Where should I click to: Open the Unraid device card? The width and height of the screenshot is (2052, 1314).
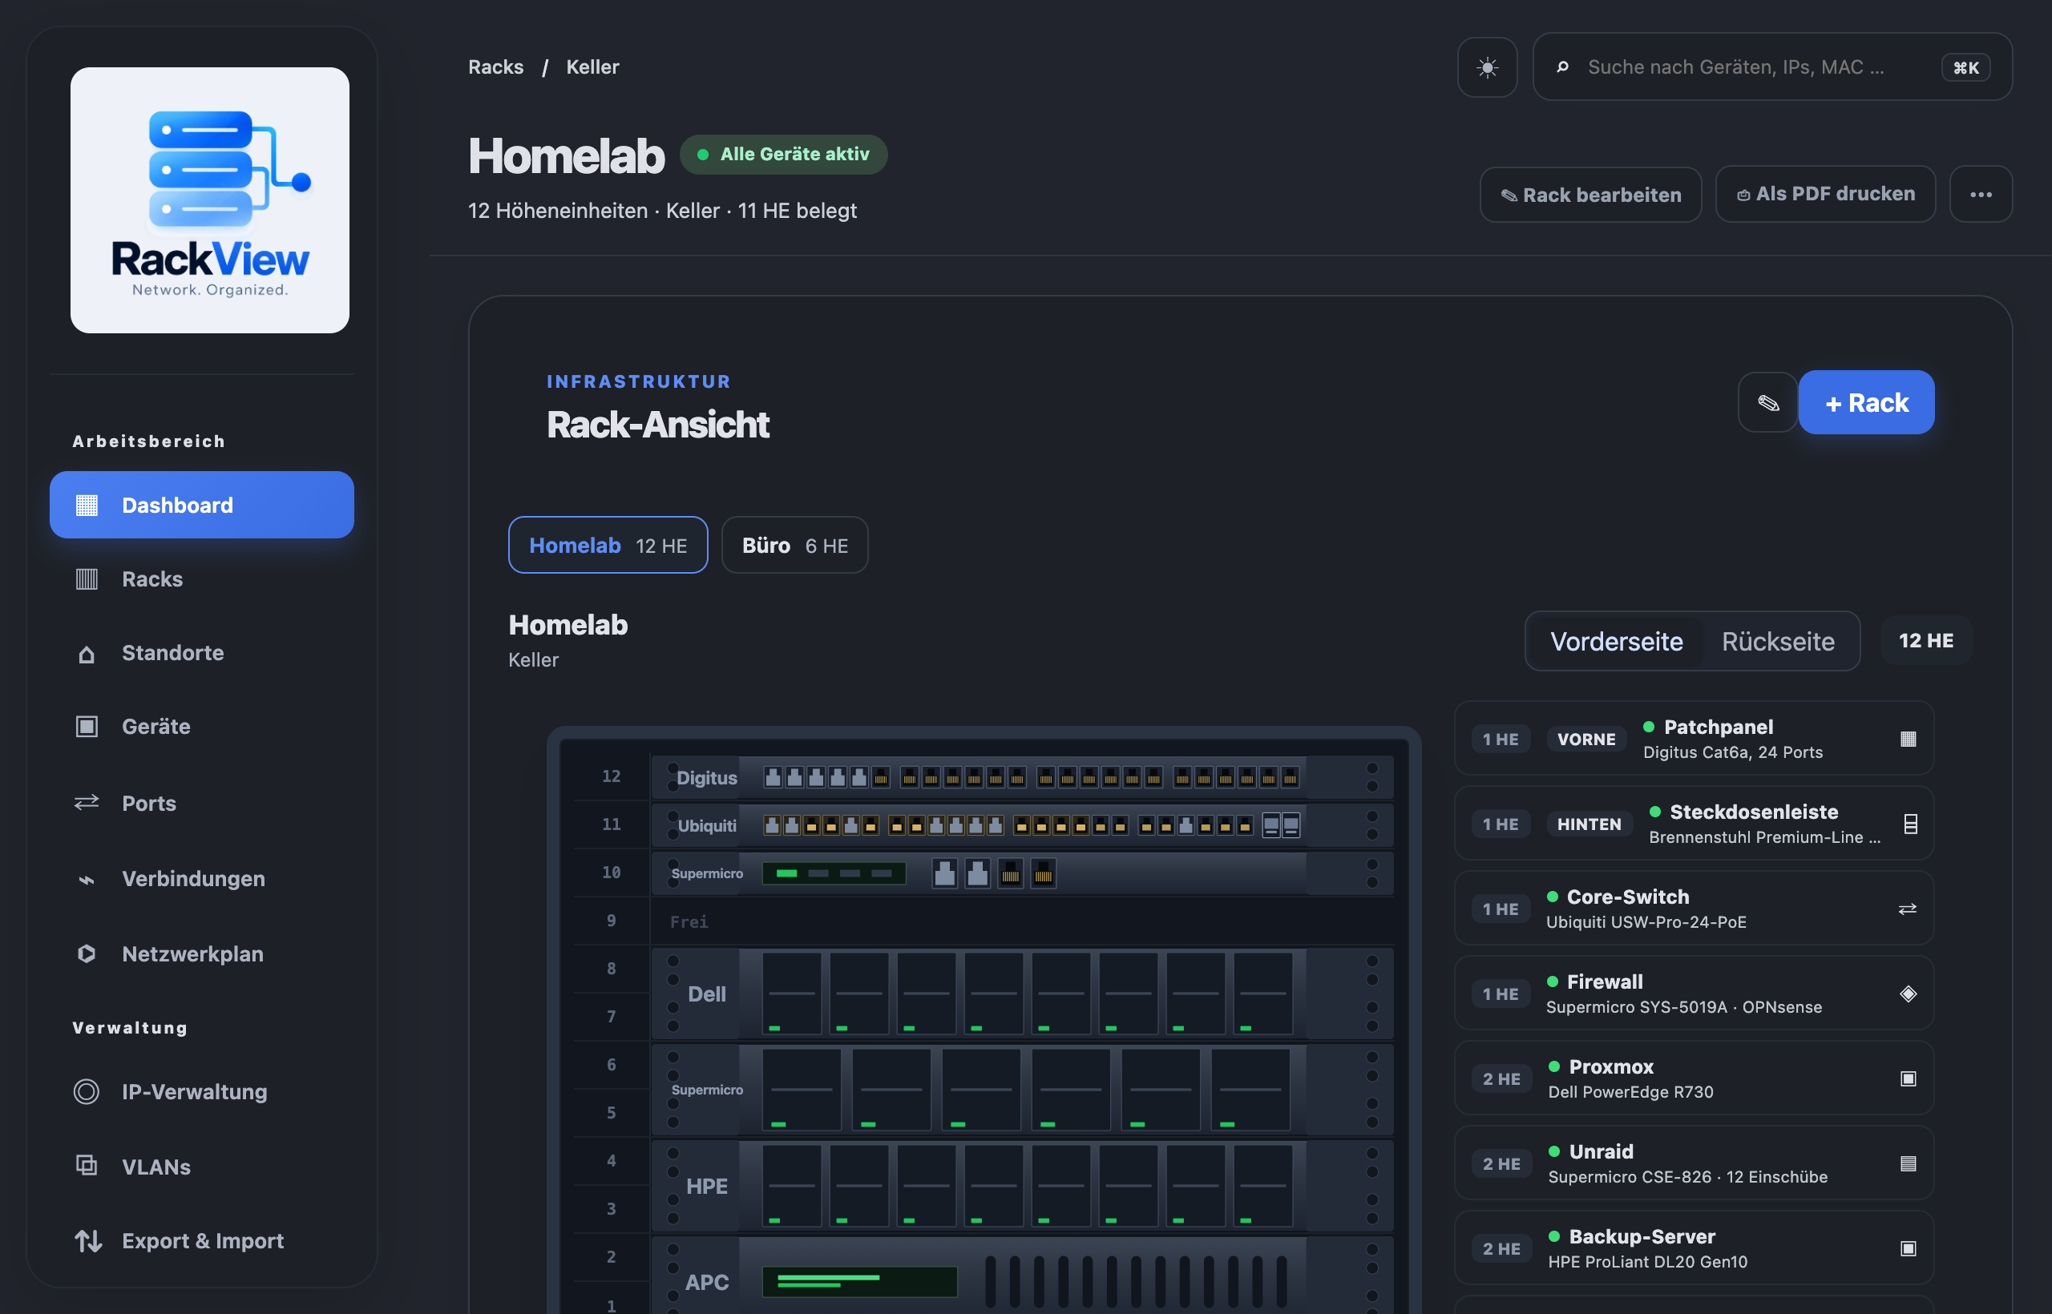pos(1694,1164)
